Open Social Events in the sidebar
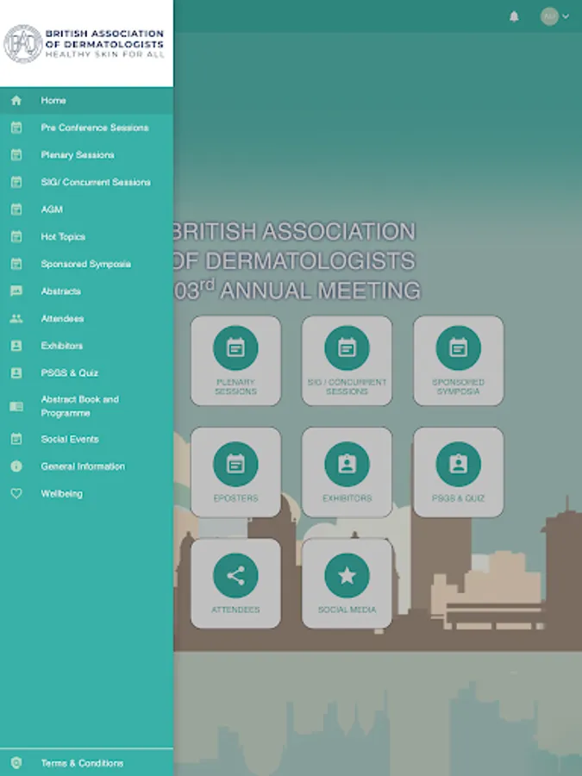This screenshot has width=582, height=776. tap(86, 439)
